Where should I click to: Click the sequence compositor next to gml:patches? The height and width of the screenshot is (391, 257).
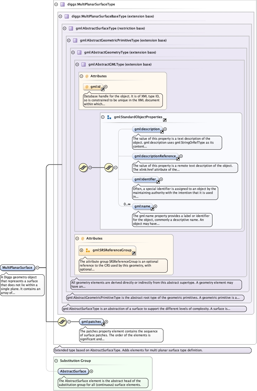pos(62,322)
